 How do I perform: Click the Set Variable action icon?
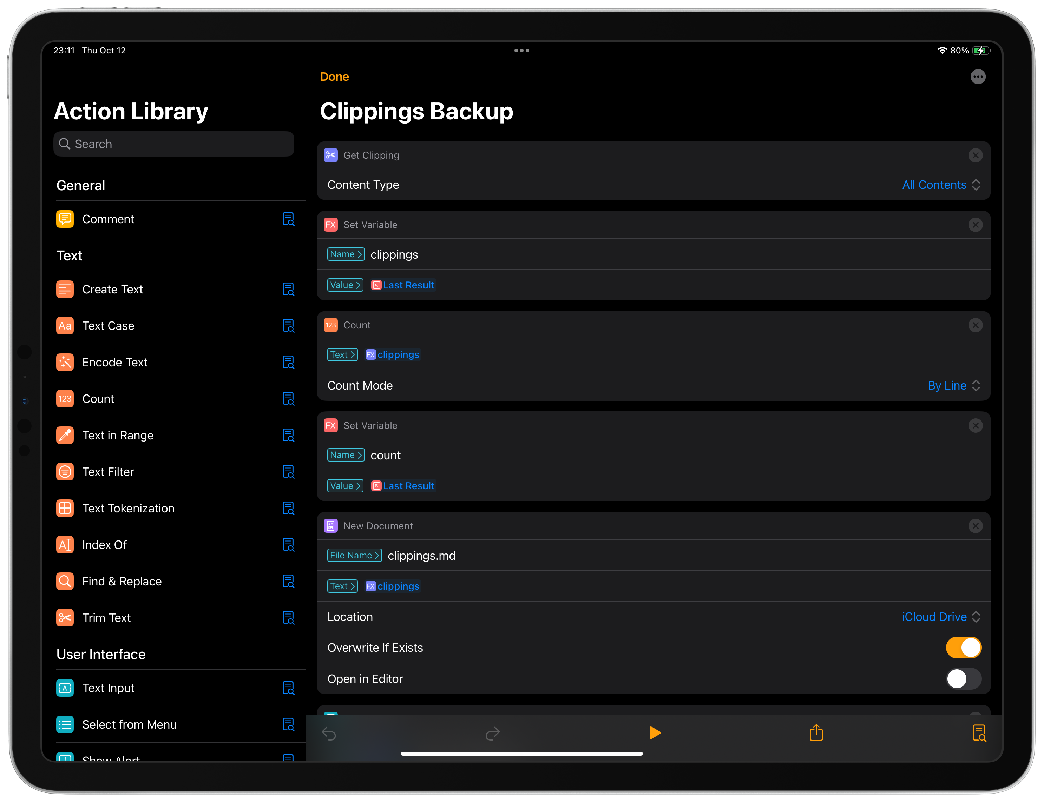click(x=331, y=224)
